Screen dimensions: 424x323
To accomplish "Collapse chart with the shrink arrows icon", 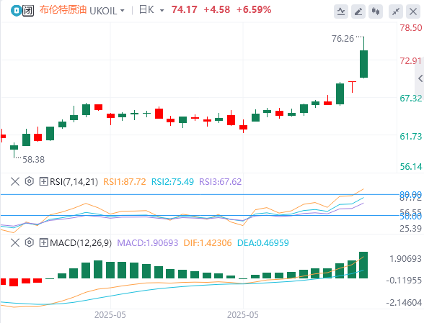I will point(396,12).
